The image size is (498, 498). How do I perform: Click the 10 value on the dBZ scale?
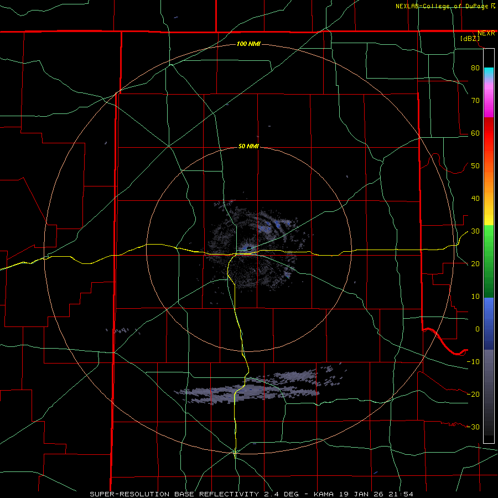[x=475, y=297]
